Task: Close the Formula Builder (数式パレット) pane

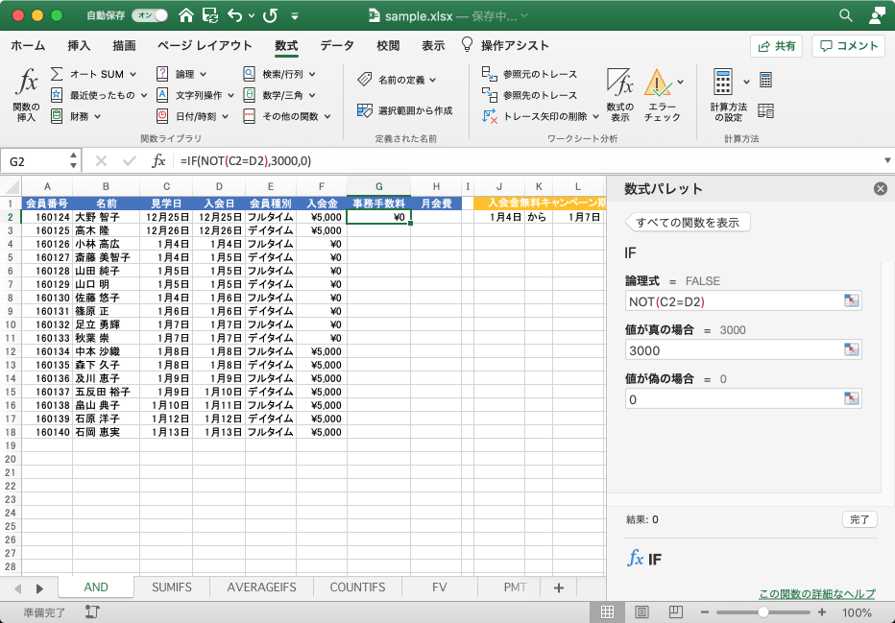Action: tap(881, 189)
